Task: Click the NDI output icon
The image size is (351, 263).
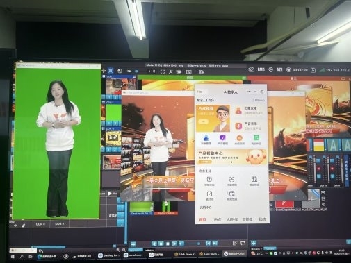Action: click(x=279, y=69)
